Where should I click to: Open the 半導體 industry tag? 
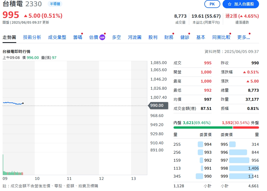tap(55, 4)
